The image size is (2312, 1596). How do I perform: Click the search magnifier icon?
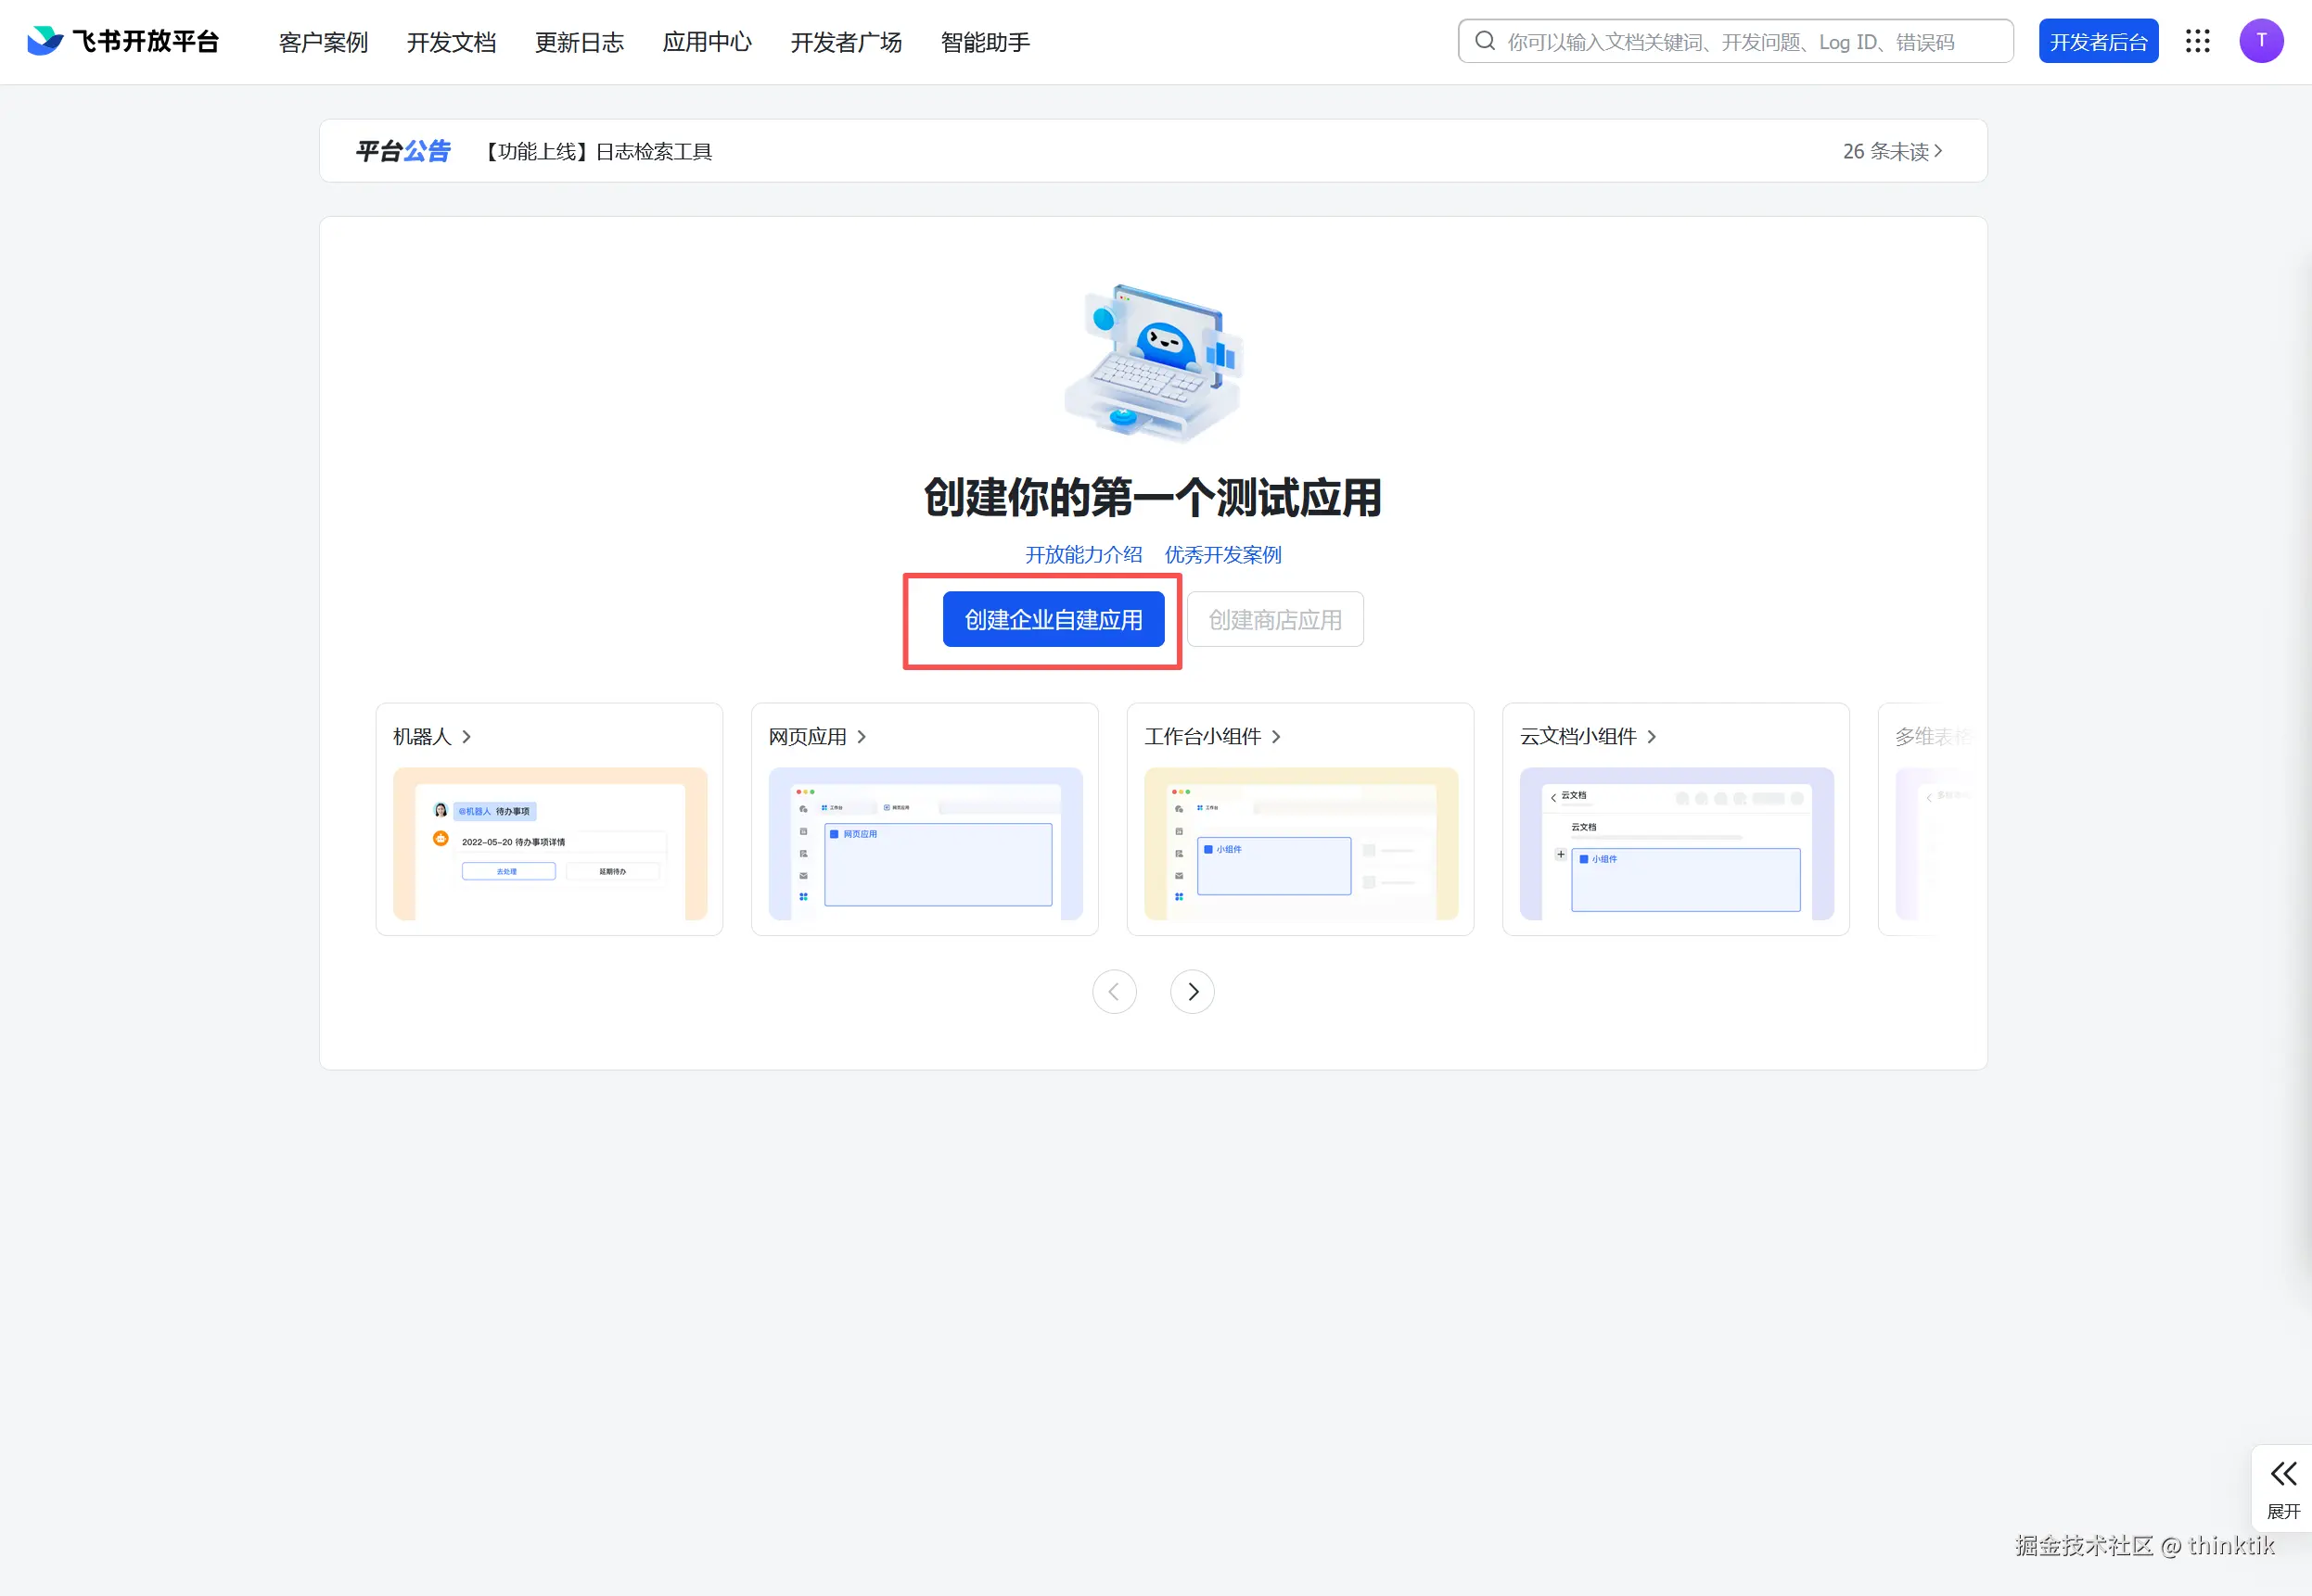point(1485,41)
